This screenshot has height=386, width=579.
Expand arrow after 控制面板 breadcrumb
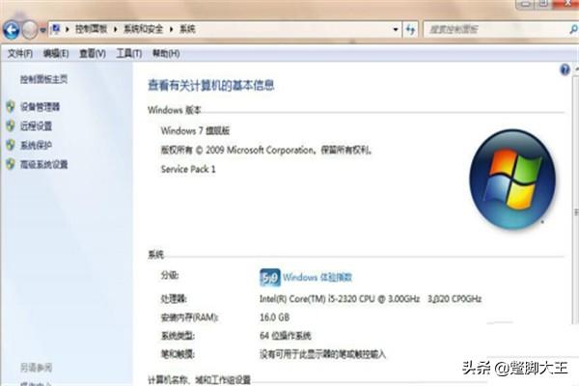coord(115,29)
